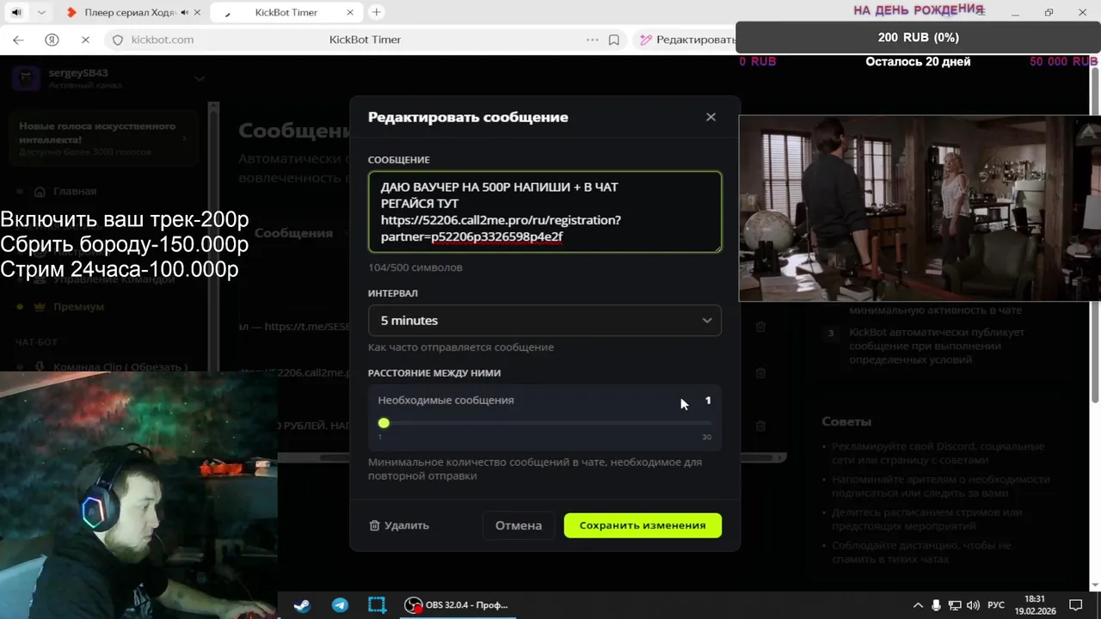The image size is (1101, 619).
Task: Click the kickbot.com address field
Action: click(163, 40)
